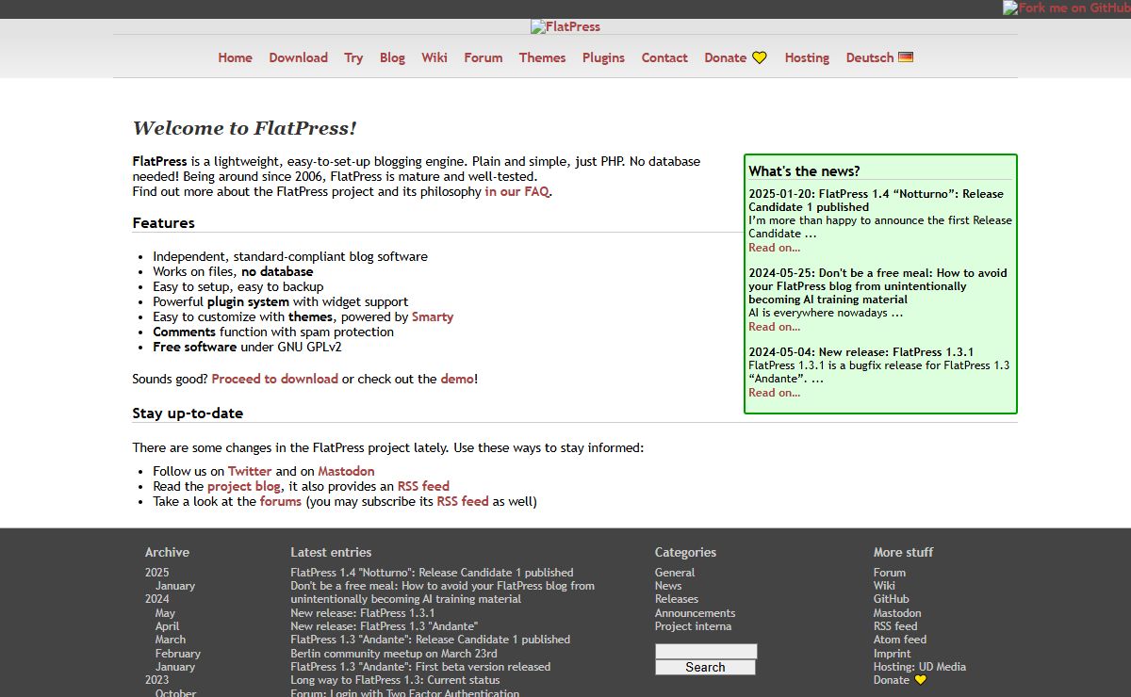The image size is (1131, 697).
Task: Focus the search text field in the footer
Action: coord(706,651)
